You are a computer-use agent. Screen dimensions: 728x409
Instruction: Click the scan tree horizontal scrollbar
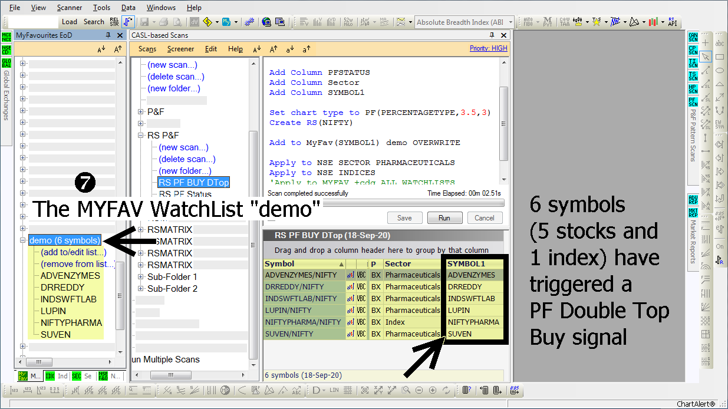(x=190, y=375)
